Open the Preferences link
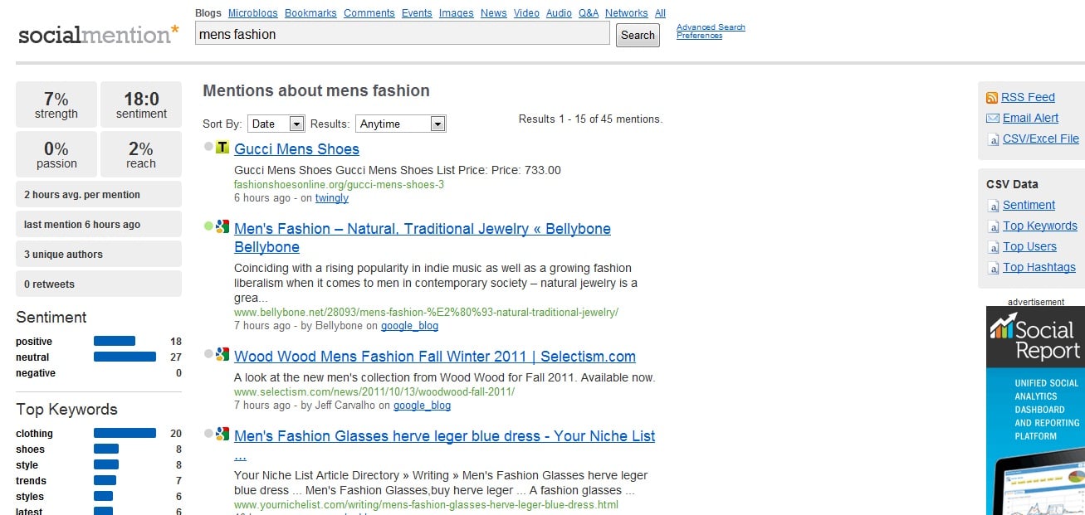Viewport: 1085px width, 515px height. coord(699,36)
